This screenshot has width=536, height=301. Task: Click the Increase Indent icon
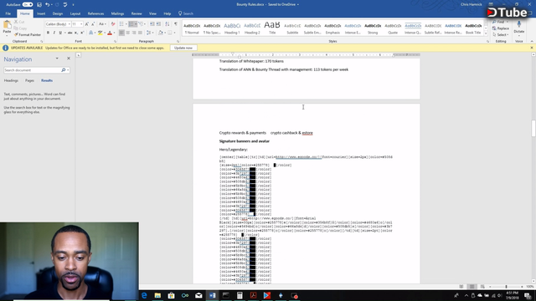[158, 24]
